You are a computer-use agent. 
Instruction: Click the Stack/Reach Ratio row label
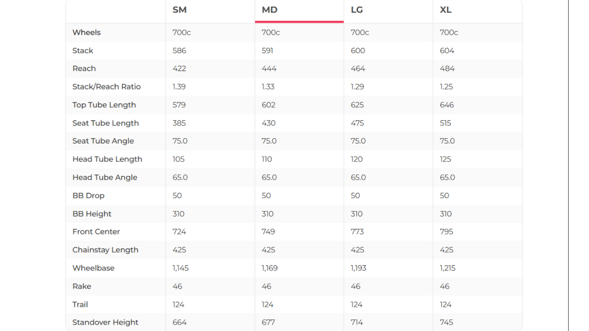tap(106, 87)
